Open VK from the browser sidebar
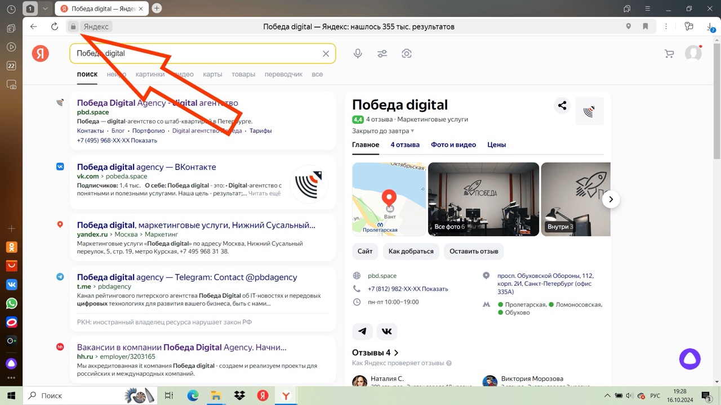 [11, 285]
